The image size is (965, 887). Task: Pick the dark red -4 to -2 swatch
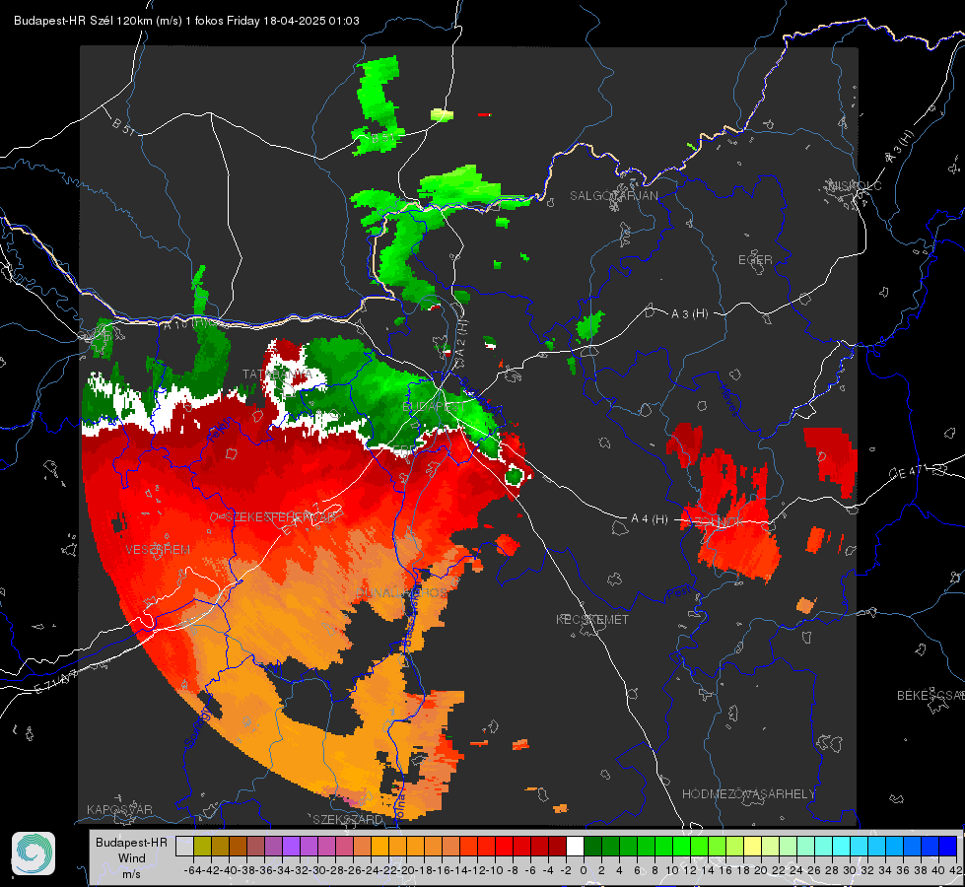[x=557, y=846]
